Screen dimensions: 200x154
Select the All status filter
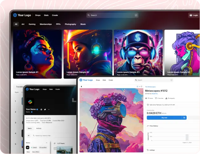click(x=27, y=148)
